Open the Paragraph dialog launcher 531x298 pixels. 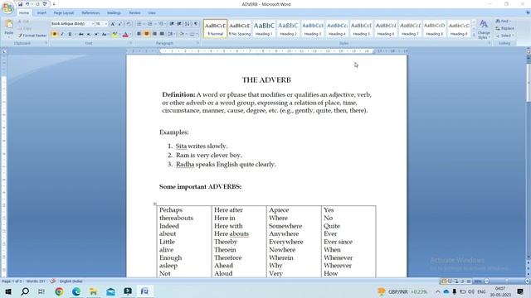tap(197, 43)
